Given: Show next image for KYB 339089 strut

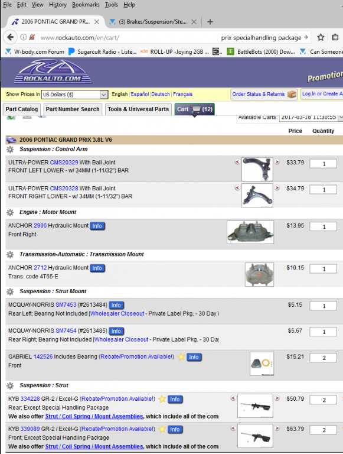Looking at the screenshot, I should click(x=277, y=428).
